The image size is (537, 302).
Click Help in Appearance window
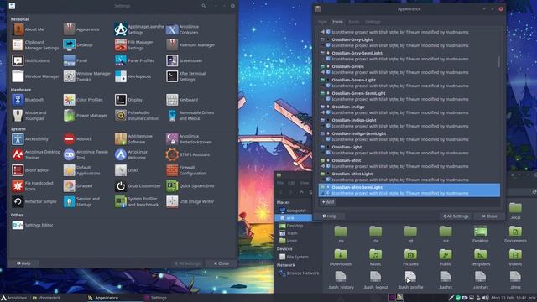pyautogui.click(x=329, y=216)
